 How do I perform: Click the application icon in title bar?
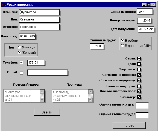[x=4, y=5]
